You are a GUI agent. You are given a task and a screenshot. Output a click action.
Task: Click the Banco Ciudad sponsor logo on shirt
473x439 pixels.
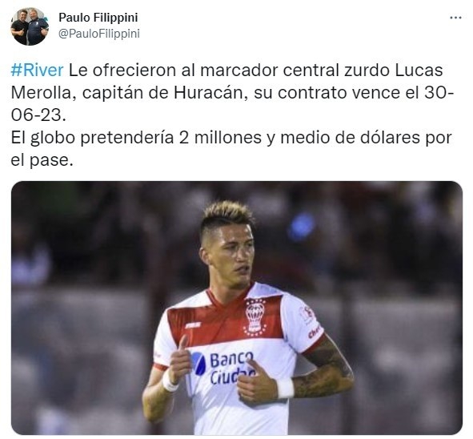[223, 367]
